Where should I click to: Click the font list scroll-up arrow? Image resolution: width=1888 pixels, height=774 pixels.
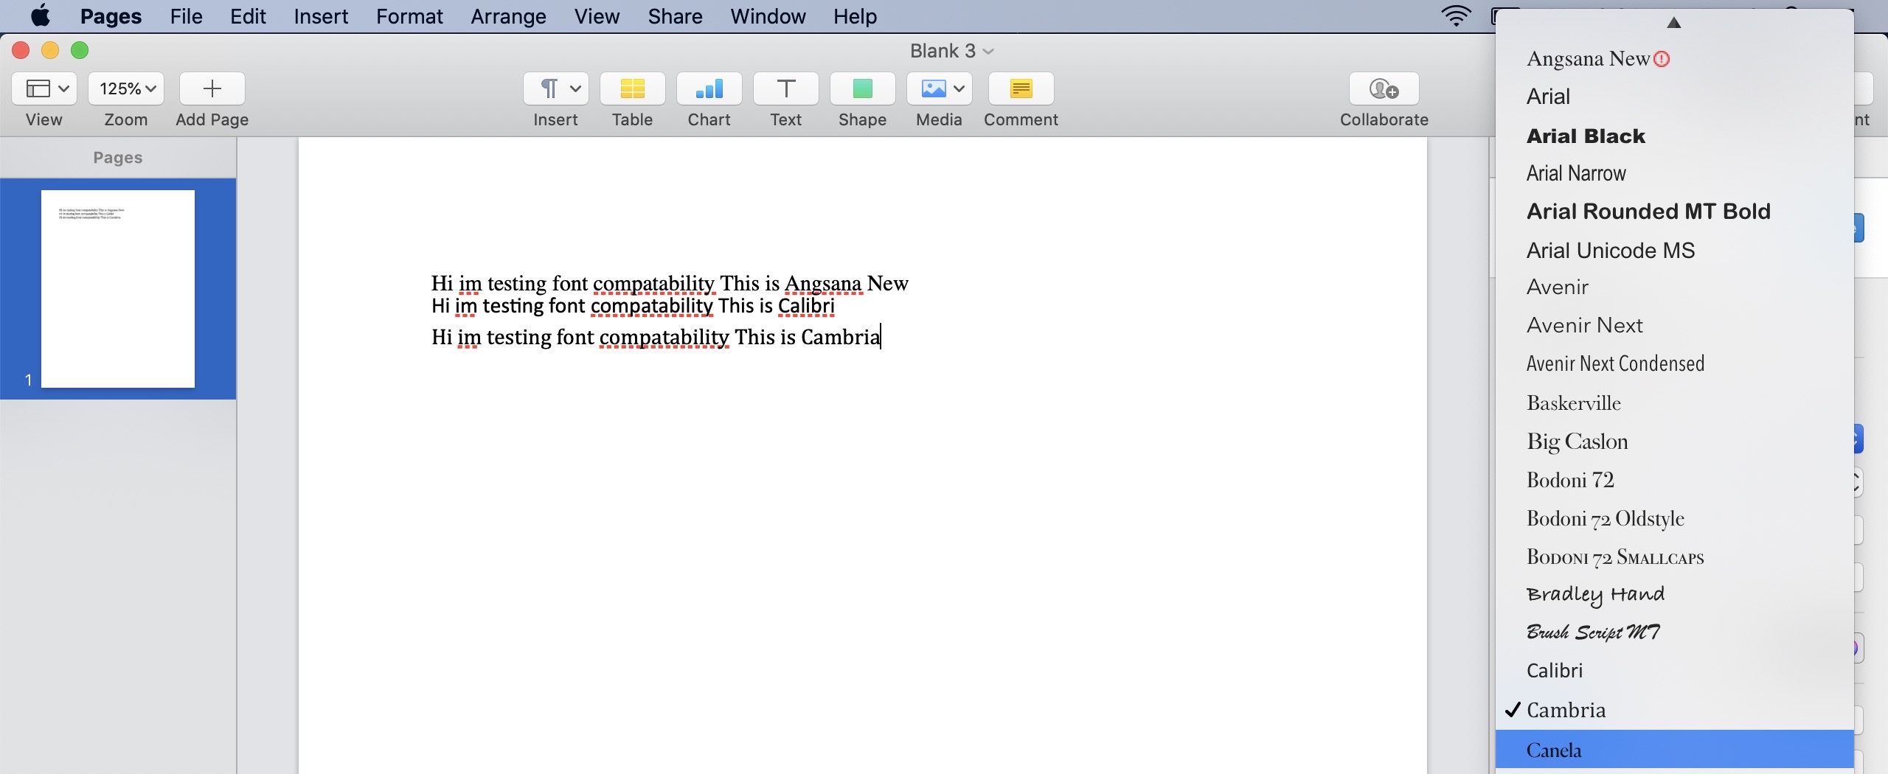point(1674,23)
